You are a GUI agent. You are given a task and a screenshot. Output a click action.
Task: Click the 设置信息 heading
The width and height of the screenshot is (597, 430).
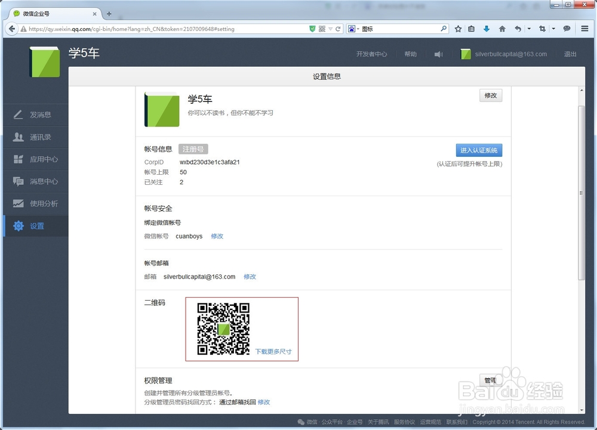(x=327, y=76)
